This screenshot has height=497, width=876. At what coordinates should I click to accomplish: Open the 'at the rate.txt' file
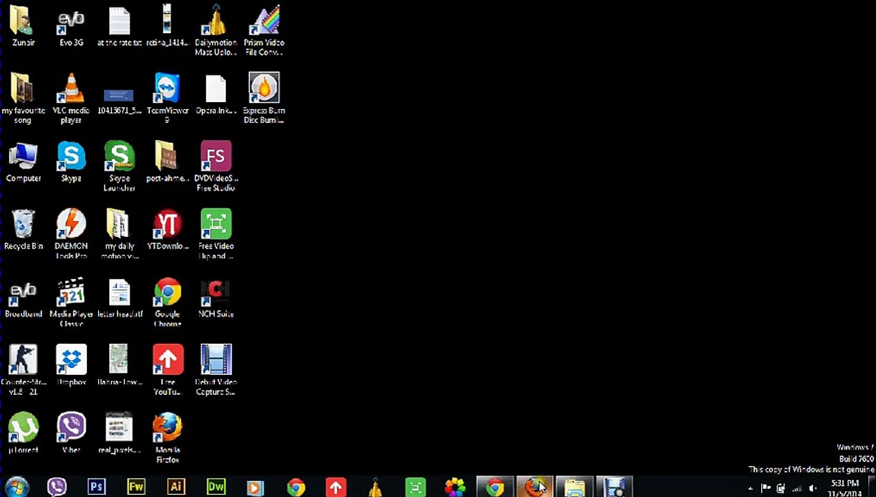(x=120, y=27)
